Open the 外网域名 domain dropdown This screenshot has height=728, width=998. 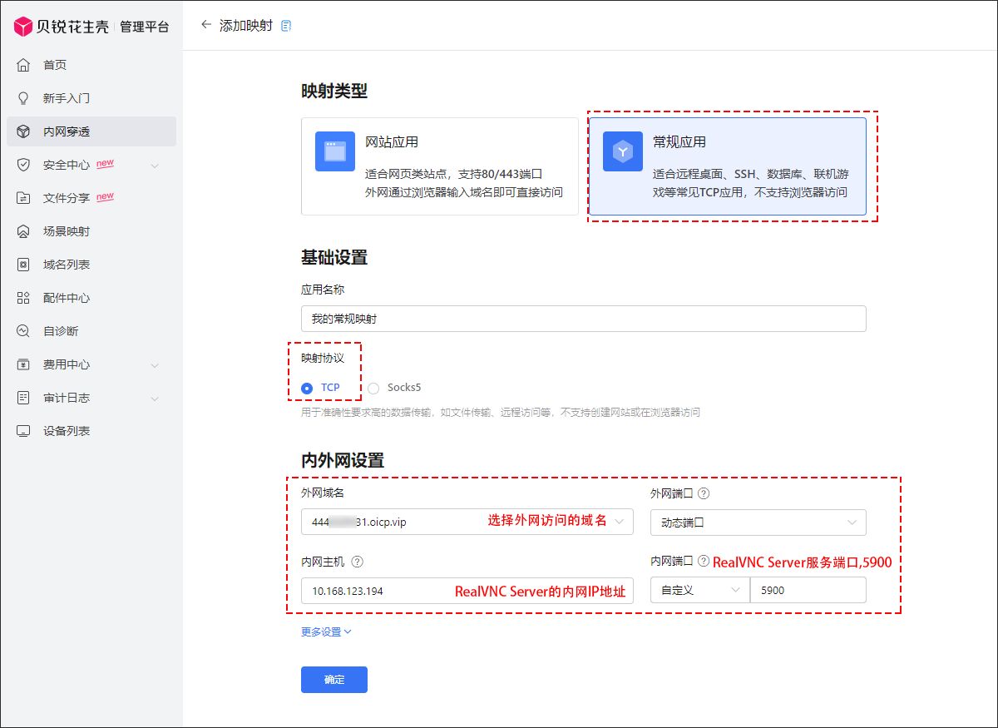point(467,522)
